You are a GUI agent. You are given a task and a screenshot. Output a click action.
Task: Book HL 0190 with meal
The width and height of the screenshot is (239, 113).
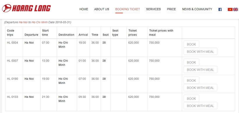(201, 88)
